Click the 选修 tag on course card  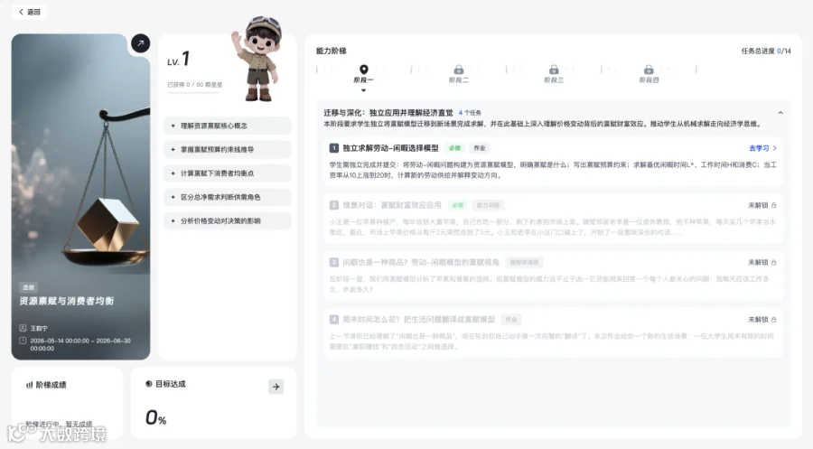(x=29, y=287)
